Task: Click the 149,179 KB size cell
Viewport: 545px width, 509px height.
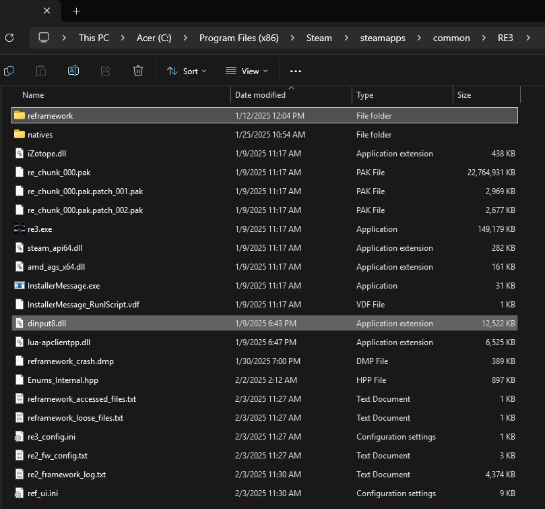Action: [x=496, y=229]
